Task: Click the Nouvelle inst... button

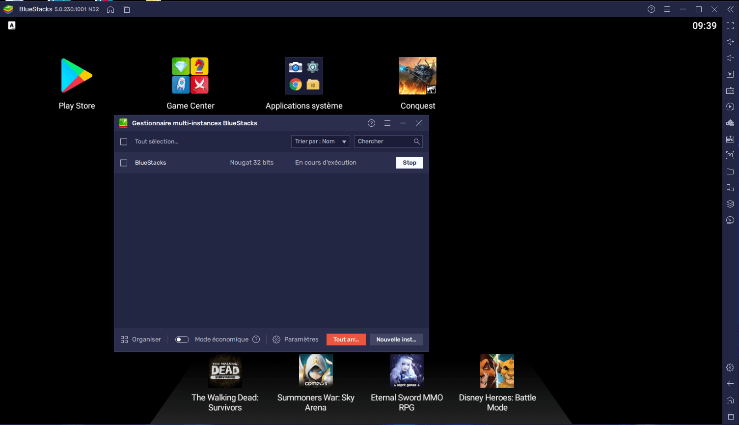Action: click(396, 340)
